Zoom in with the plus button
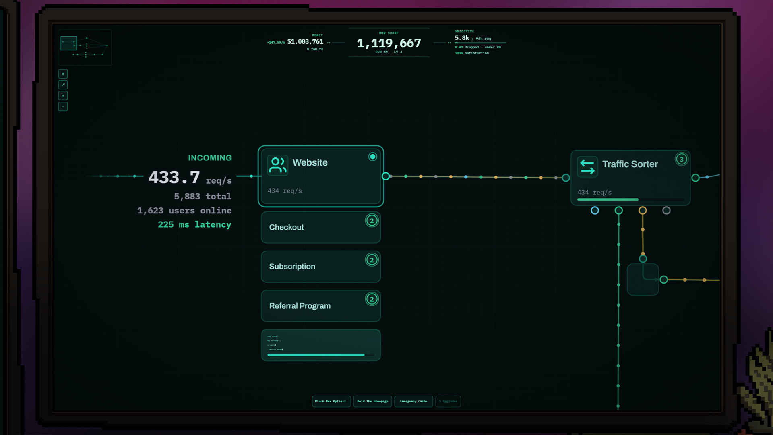 pos(63,95)
